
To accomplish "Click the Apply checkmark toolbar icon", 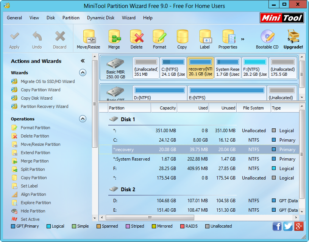I will point(15,36).
